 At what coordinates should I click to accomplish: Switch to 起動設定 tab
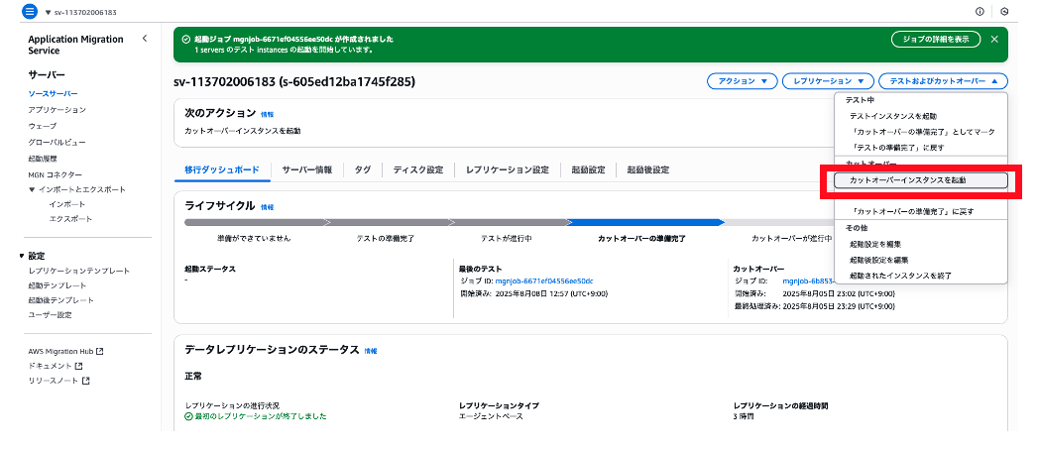coord(589,170)
